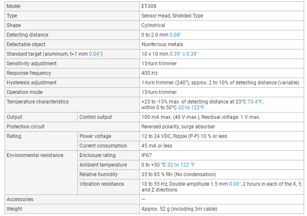Click the blue 0.08" detecting distance value
307x216 pixels.
pos(176,35)
